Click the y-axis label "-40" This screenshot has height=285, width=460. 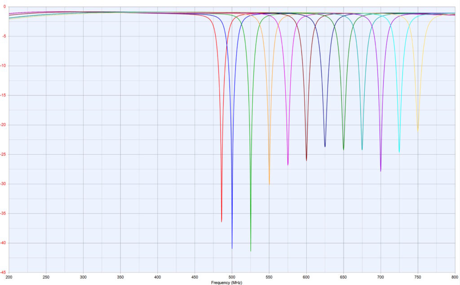pyautogui.click(x=3, y=243)
